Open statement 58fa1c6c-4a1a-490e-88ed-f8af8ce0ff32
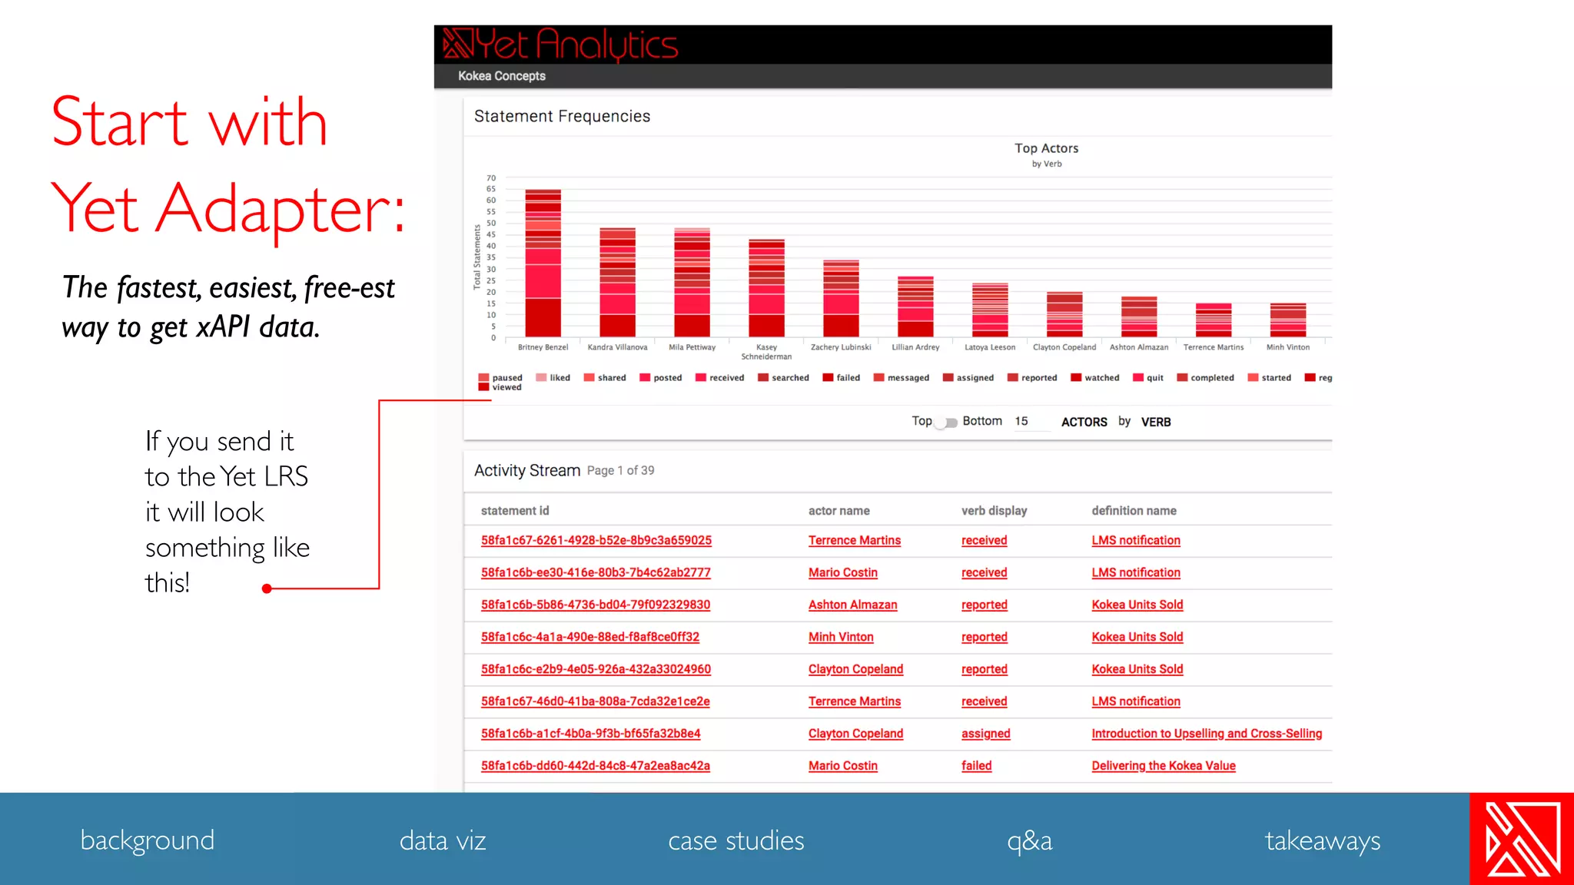This screenshot has height=885, width=1574. point(590,638)
